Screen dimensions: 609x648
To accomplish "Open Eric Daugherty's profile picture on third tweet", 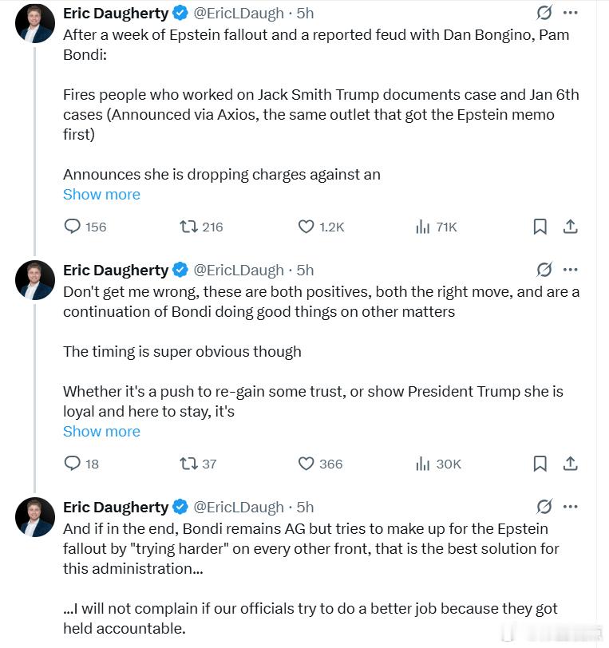I will 35,517.
